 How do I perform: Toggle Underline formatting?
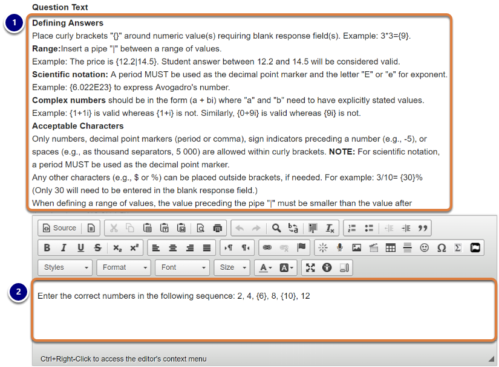(x=81, y=247)
